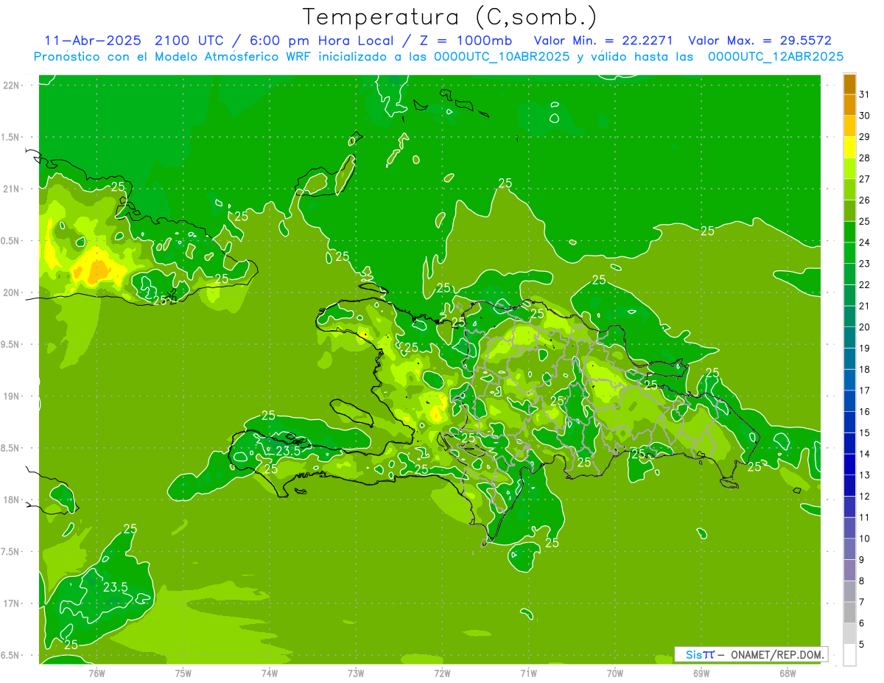Screen dimensions: 884x683
Task: Click the '21N' latitude label
Action: click(11, 189)
